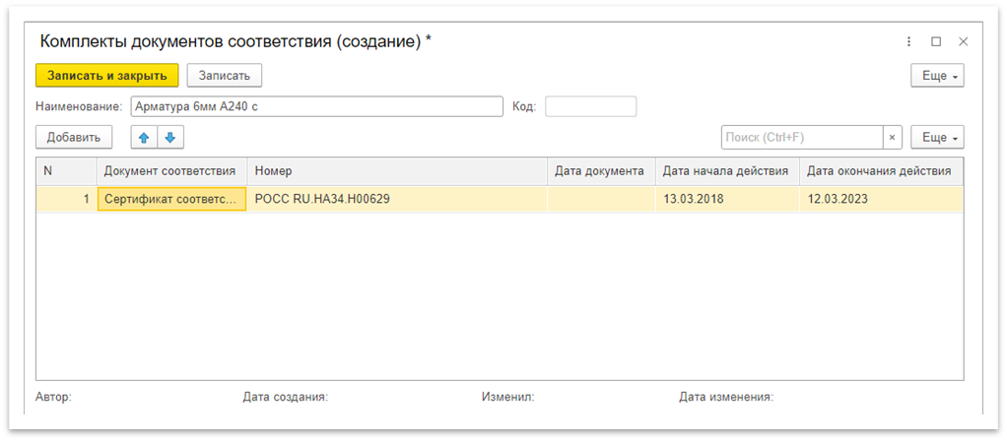Screen dimensions: 1007x441
Task: Click into the Код input field
Action: 590,106
